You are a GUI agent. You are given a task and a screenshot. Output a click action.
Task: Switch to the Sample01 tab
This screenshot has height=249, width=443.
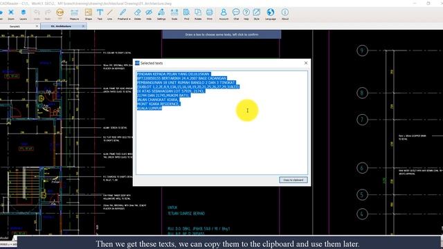(x=15, y=26)
